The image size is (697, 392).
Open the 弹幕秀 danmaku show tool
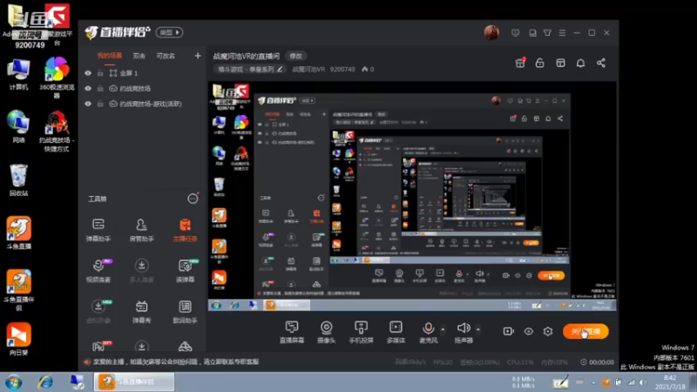pyautogui.click(x=141, y=311)
